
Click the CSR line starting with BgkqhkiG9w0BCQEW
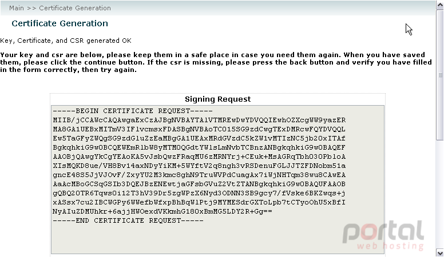(x=199, y=147)
